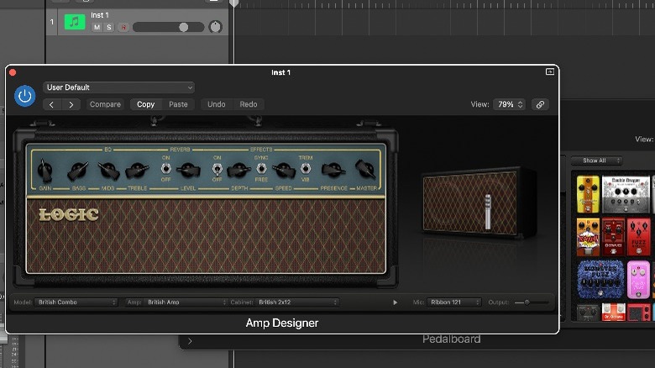Select the microphone on the speaker cabinet
This screenshot has height=368, width=655.
tap(486, 211)
